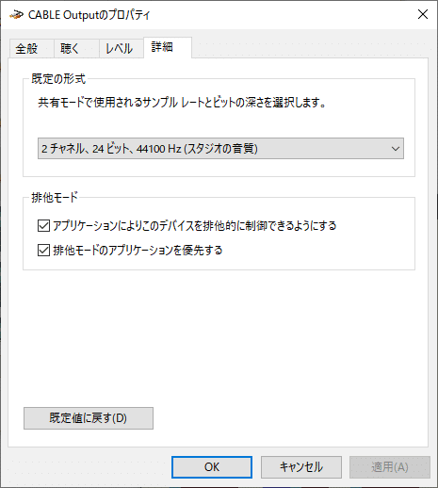Select the 詳細 tab

pos(162,47)
